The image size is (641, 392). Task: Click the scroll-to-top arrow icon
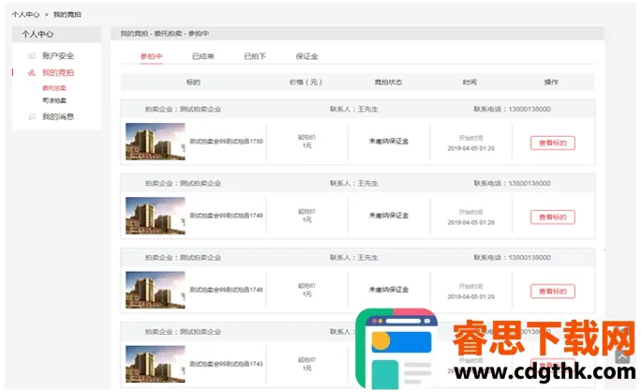click(622, 356)
